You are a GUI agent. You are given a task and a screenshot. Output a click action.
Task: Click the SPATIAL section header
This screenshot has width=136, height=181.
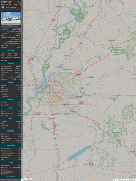pyautogui.click(x=11, y=63)
